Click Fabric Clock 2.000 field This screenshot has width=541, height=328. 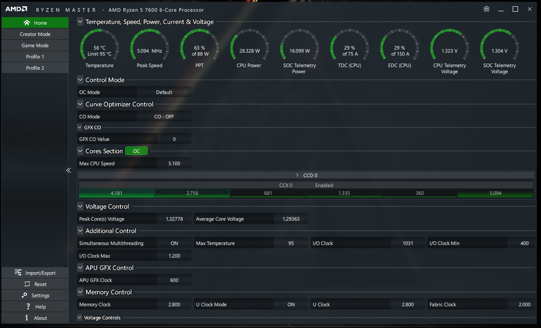524,305
